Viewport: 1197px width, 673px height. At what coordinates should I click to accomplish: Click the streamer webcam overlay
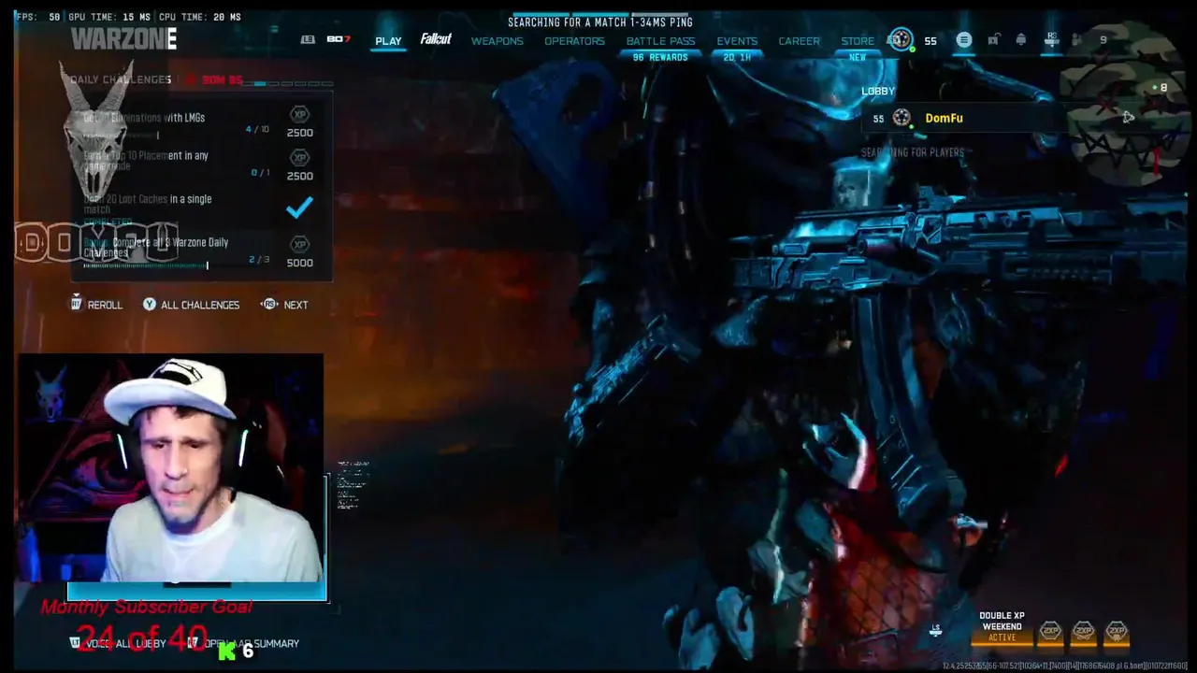[170, 467]
